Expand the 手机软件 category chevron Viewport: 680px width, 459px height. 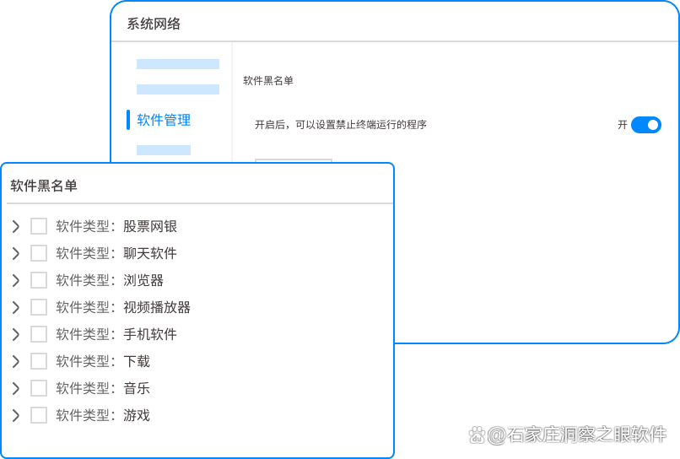pos(16,334)
